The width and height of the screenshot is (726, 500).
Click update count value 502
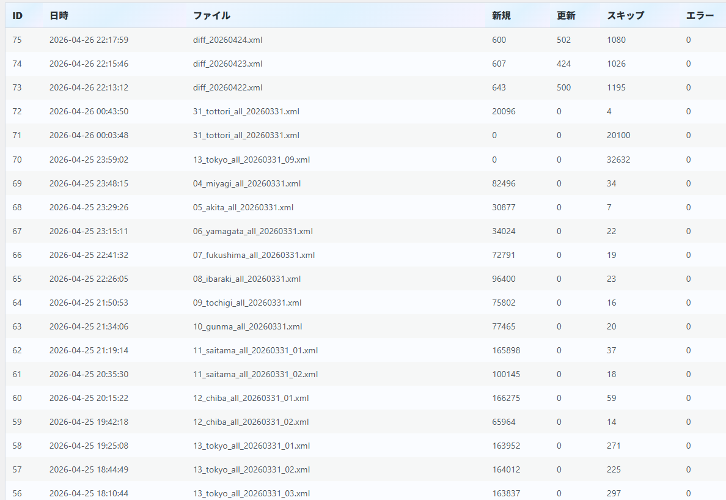pos(563,40)
